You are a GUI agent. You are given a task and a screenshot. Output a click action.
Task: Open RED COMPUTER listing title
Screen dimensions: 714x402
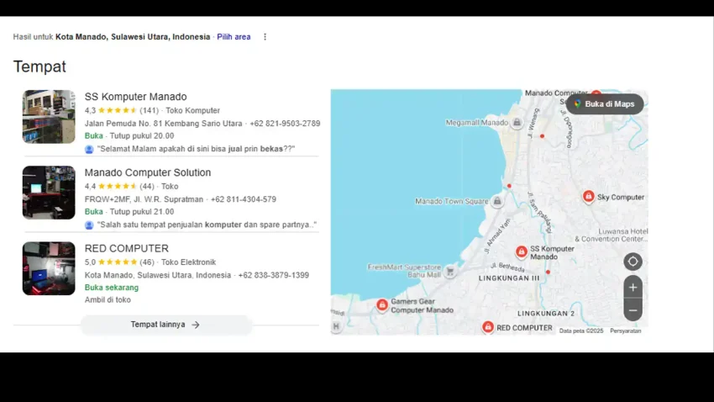tap(127, 248)
